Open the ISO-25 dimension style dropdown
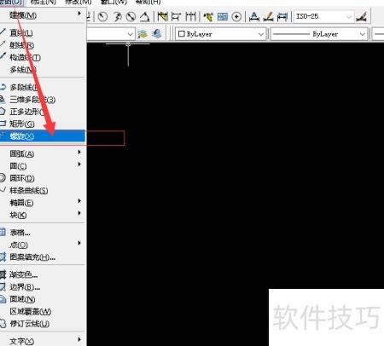 click(324, 17)
